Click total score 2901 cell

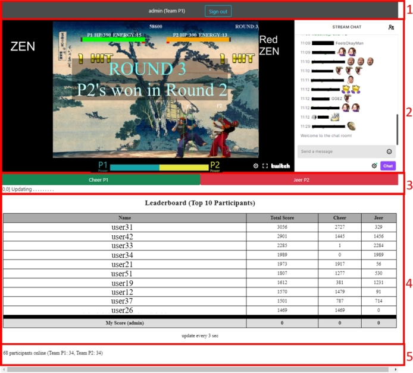tap(282, 236)
